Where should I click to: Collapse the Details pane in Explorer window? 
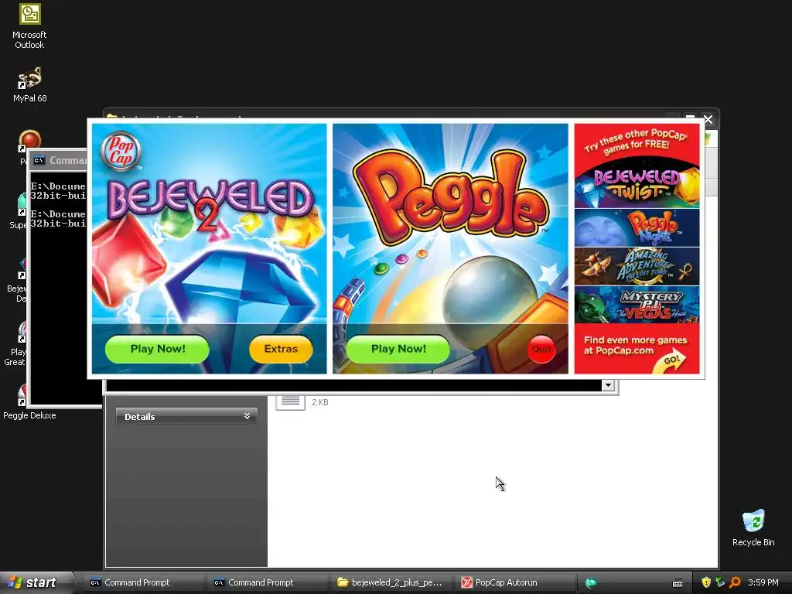click(247, 416)
